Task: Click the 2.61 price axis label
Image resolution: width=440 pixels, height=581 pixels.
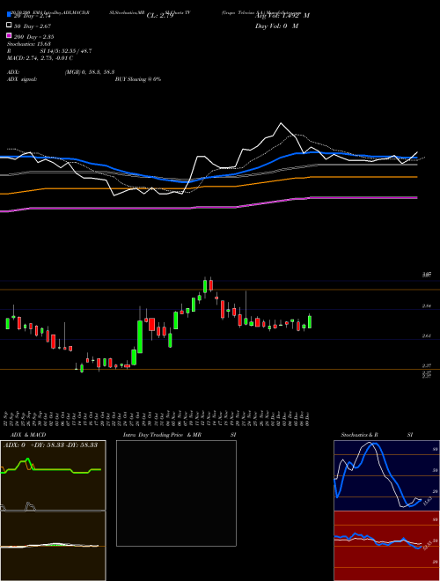Action: click(426, 336)
